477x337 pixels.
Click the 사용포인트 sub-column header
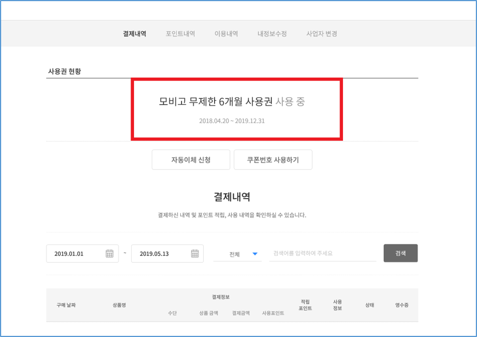coord(273,313)
